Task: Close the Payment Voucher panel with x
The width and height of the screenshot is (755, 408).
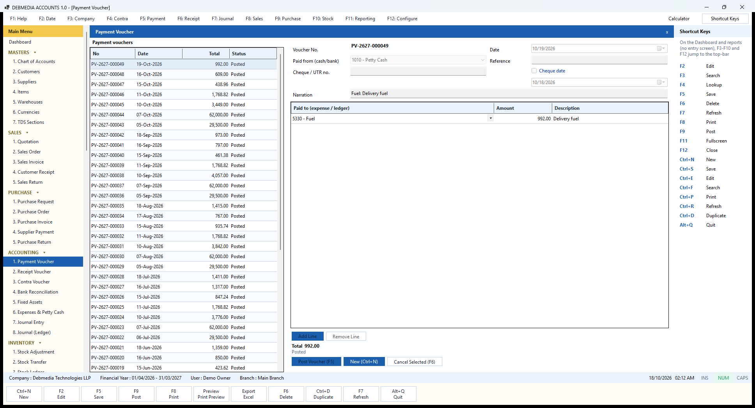Action: tap(667, 32)
